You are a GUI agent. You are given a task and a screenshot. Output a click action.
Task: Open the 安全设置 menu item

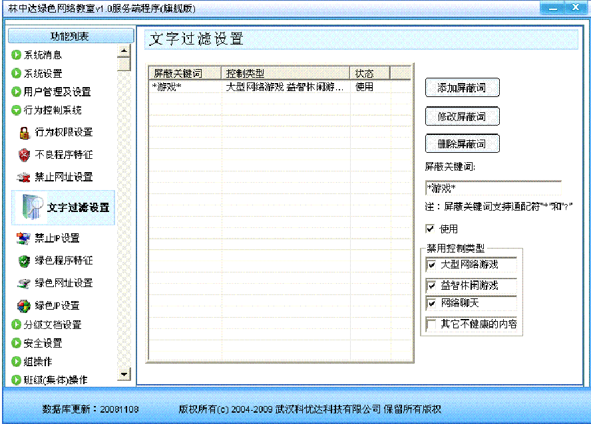43,344
